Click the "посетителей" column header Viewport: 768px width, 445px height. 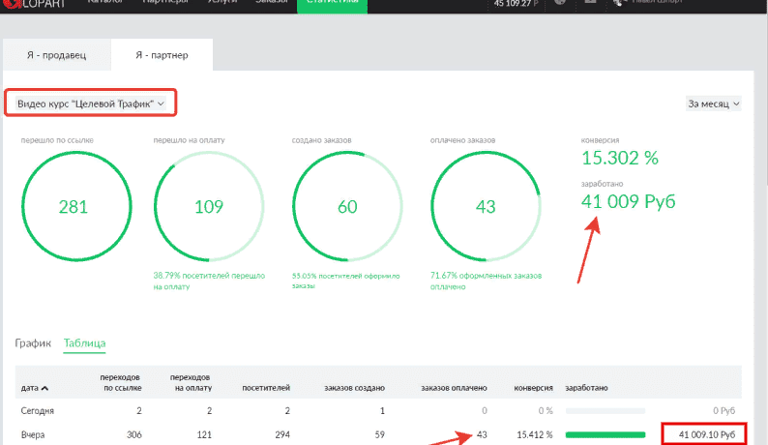(266, 388)
